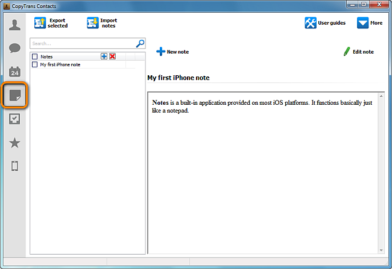The height and width of the screenshot is (269, 392).
Task: Click the note text scrollbar down arrow
Action: pyautogui.click(x=381, y=250)
